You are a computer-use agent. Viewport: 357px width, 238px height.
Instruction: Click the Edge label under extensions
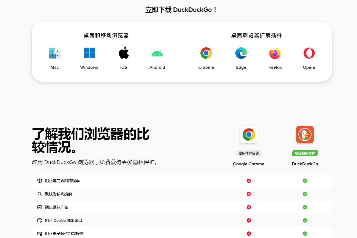tap(241, 67)
